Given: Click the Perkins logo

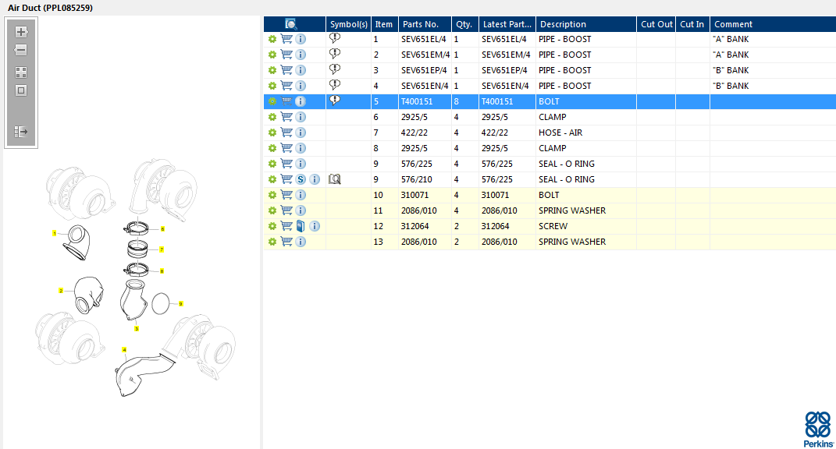Looking at the screenshot, I should [x=818, y=429].
